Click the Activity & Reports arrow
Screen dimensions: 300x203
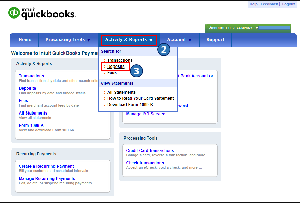(151, 40)
